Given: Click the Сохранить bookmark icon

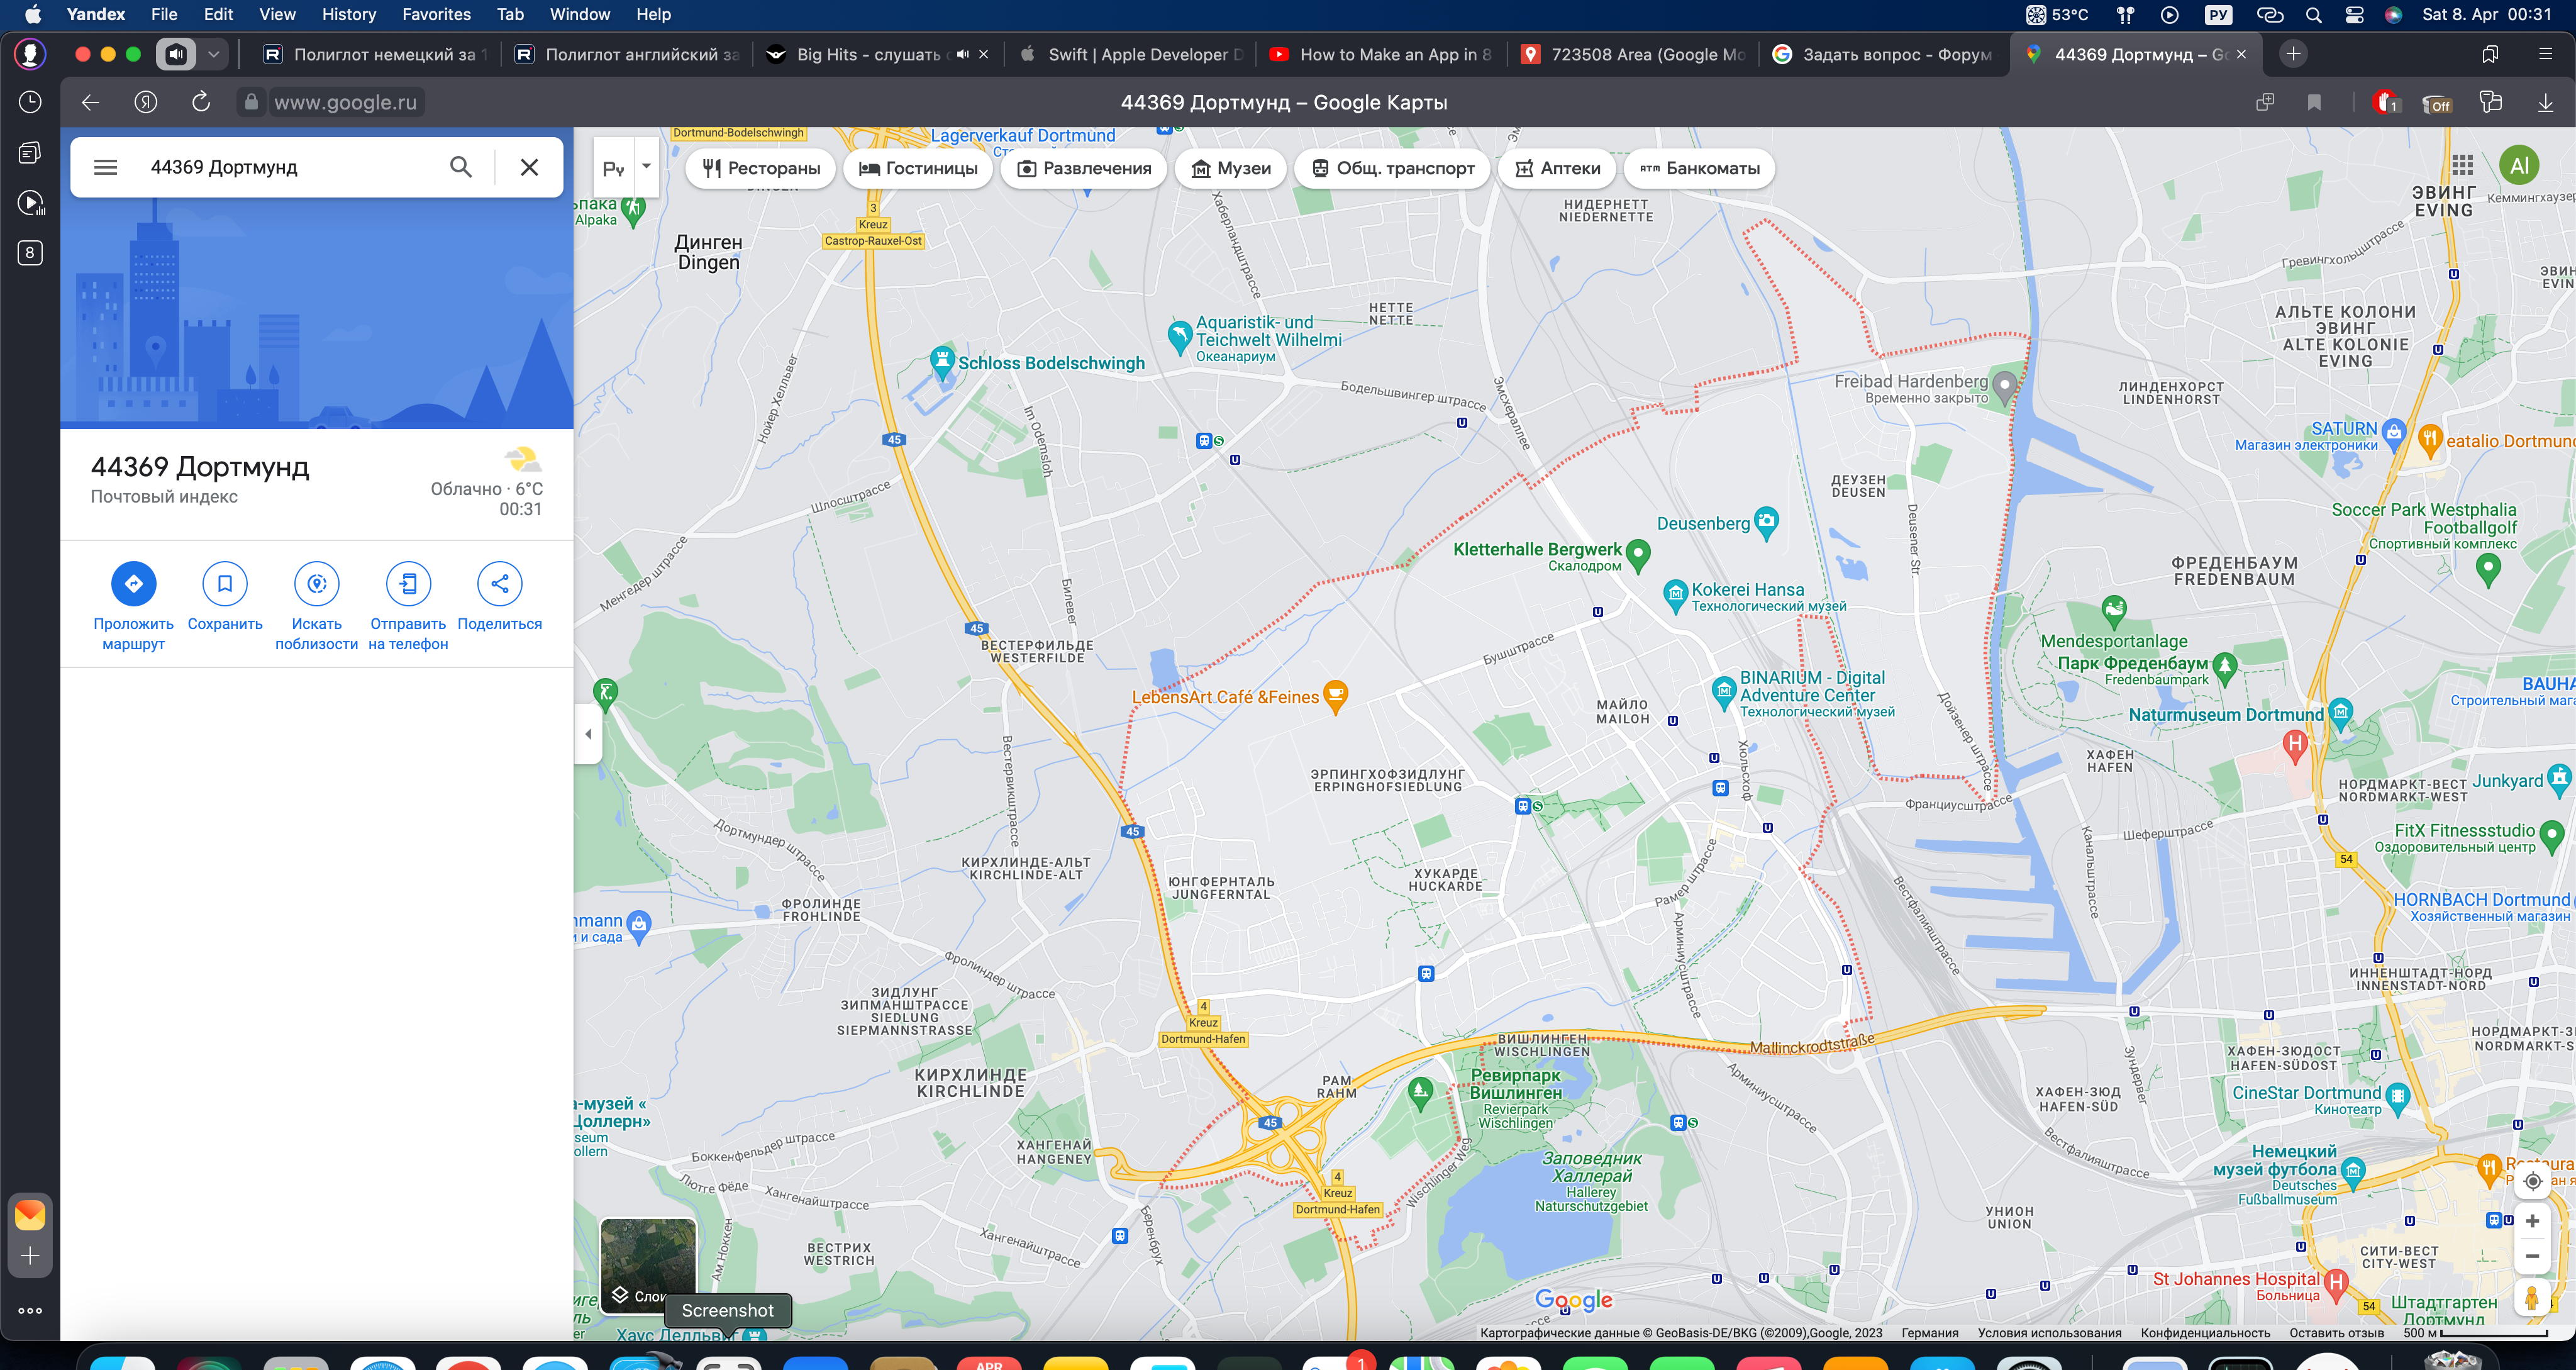Looking at the screenshot, I should click(225, 584).
